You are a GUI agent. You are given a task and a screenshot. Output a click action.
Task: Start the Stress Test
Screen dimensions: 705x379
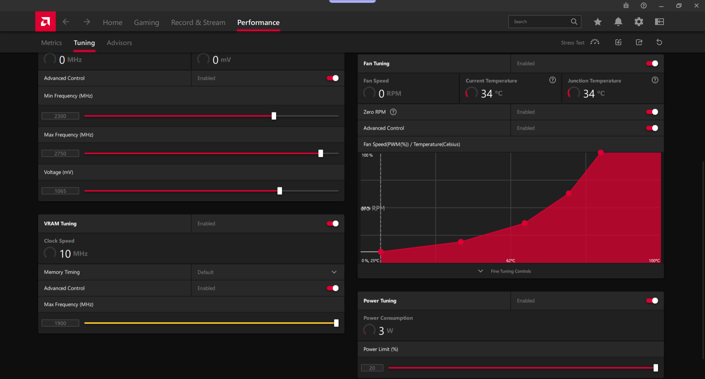[x=580, y=43]
